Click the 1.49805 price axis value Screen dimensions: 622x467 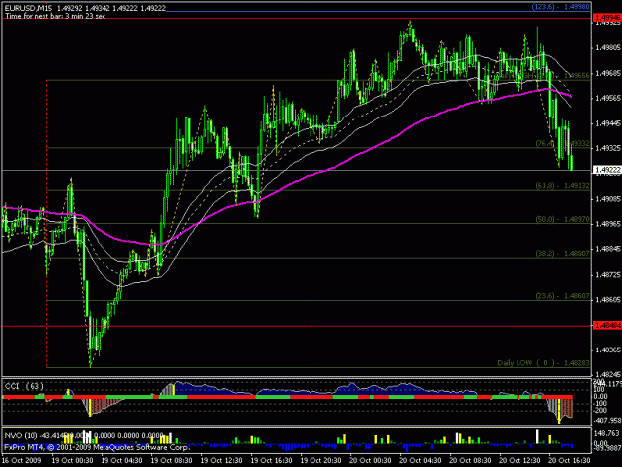tap(607, 47)
